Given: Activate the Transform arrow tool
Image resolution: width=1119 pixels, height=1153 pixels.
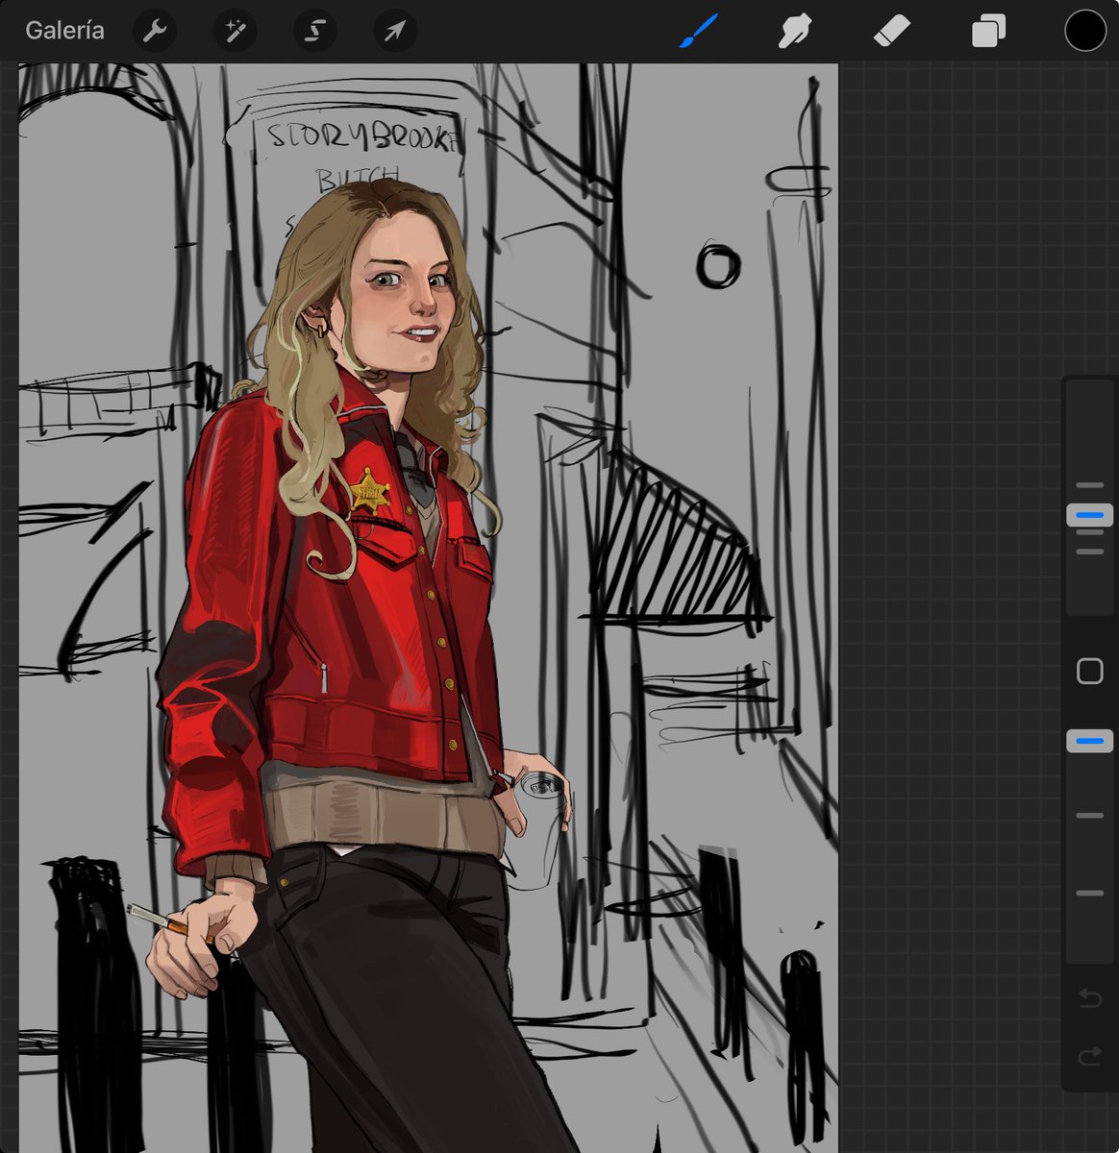Looking at the screenshot, I should point(395,32).
